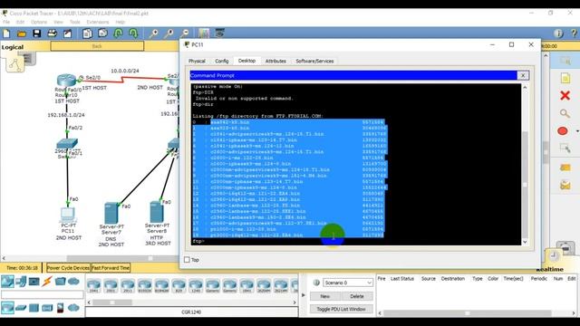Open the Extensions menu
This screenshot has width=580, height=326.
click(x=98, y=22)
